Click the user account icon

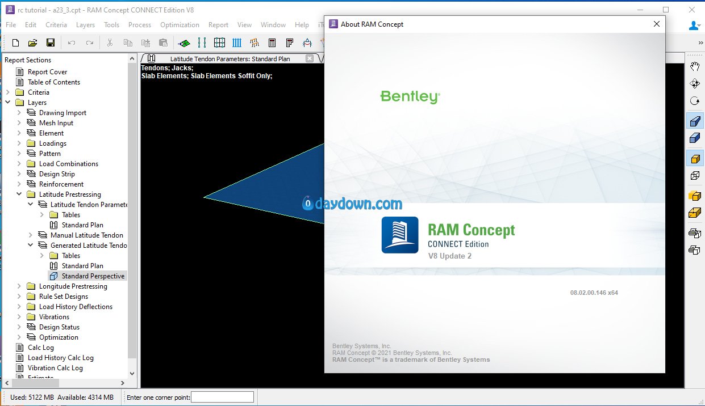coord(694,26)
